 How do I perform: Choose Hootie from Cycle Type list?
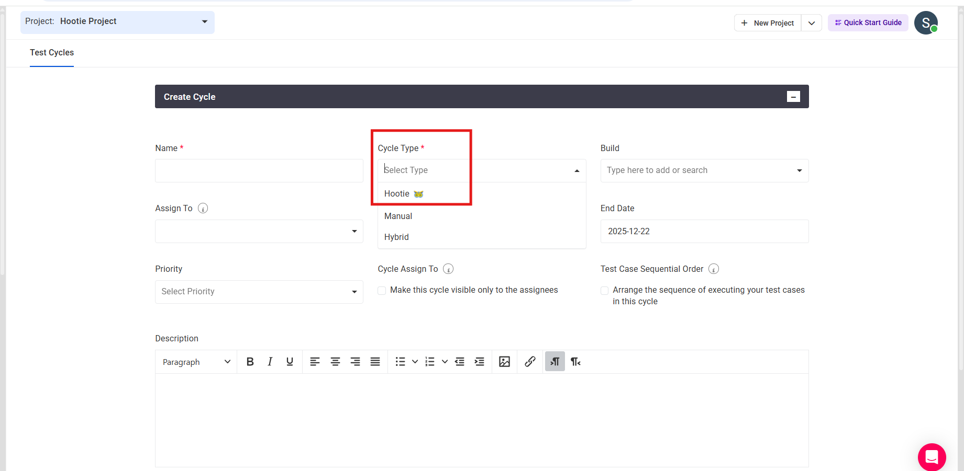pos(397,194)
